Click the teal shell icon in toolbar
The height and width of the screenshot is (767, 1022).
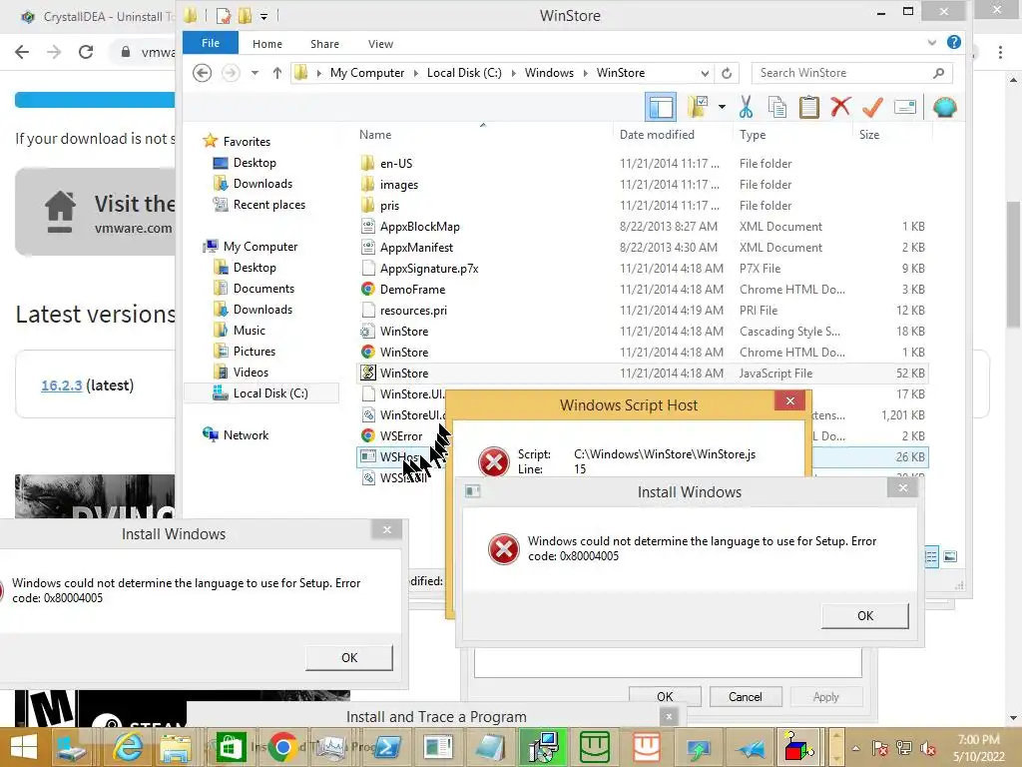[944, 107]
